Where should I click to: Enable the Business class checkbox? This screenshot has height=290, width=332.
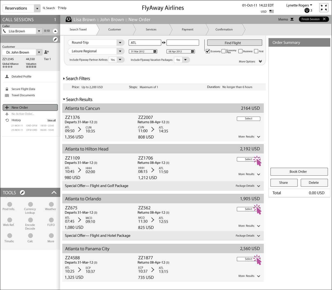tap(240, 51)
